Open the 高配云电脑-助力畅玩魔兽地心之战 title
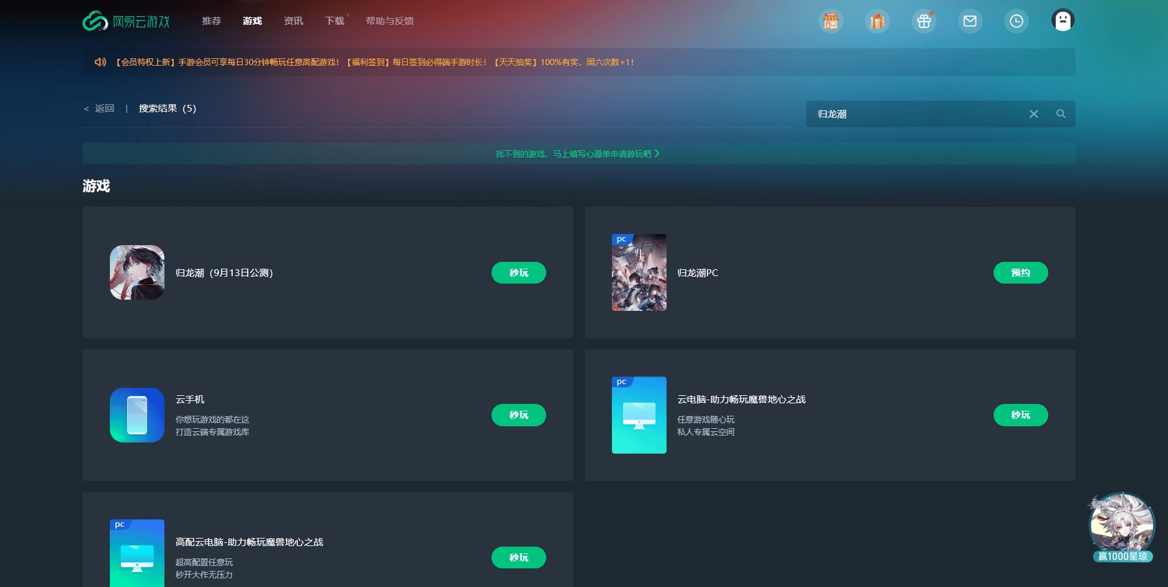 (249, 542)
